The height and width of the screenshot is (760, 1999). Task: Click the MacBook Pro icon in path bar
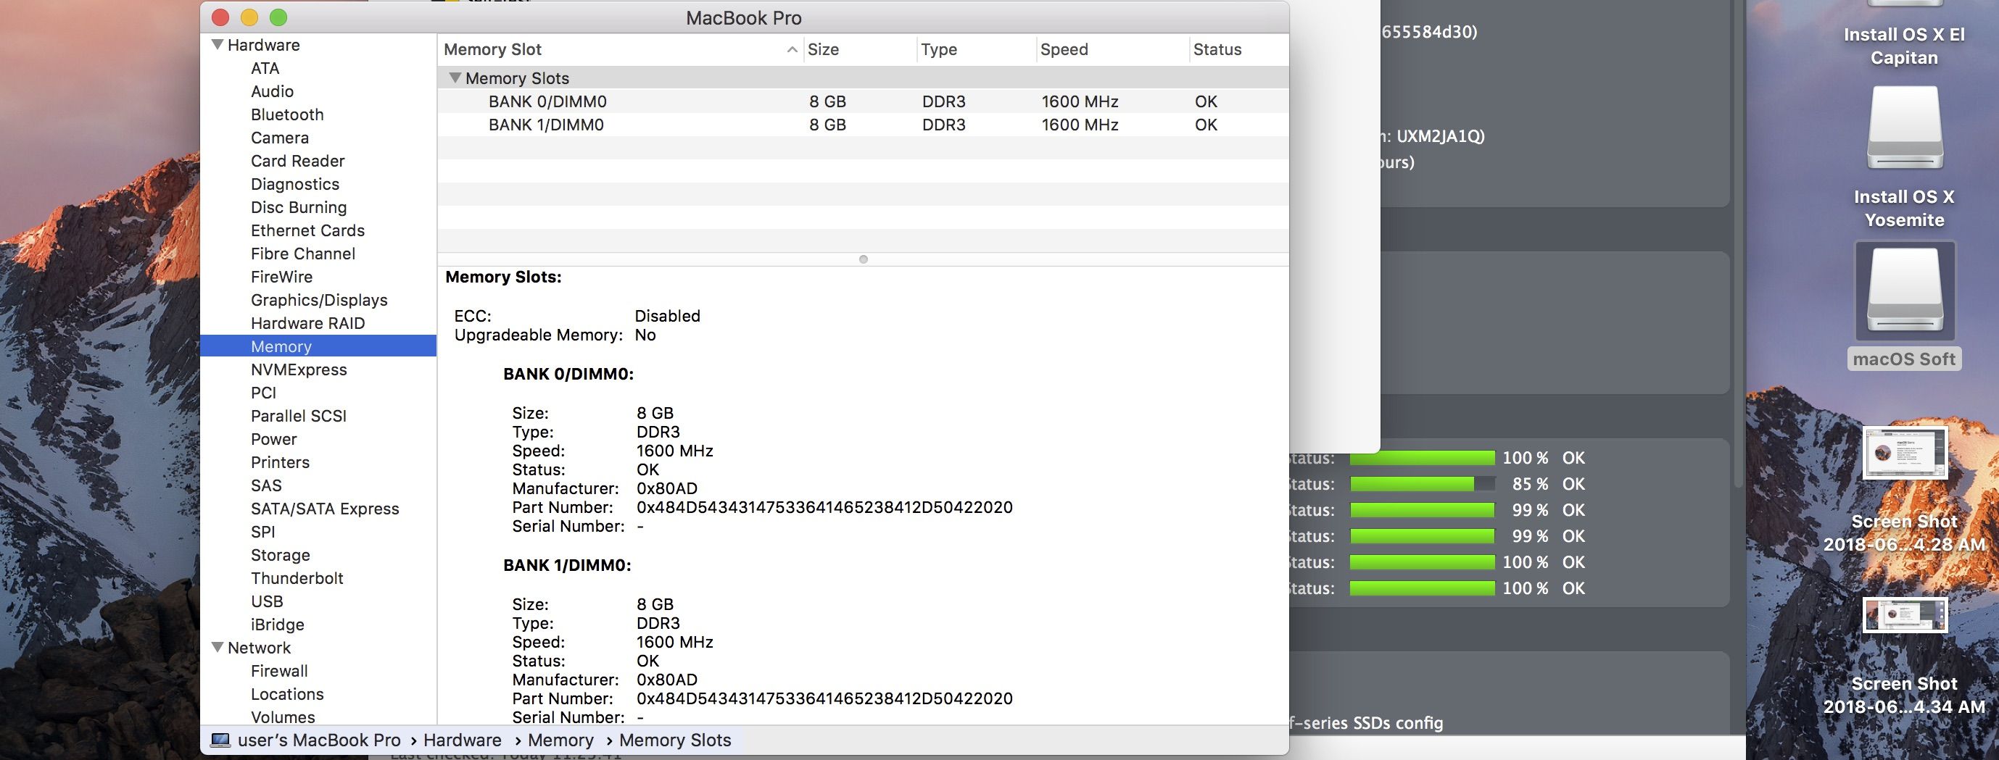click(220, 740)
